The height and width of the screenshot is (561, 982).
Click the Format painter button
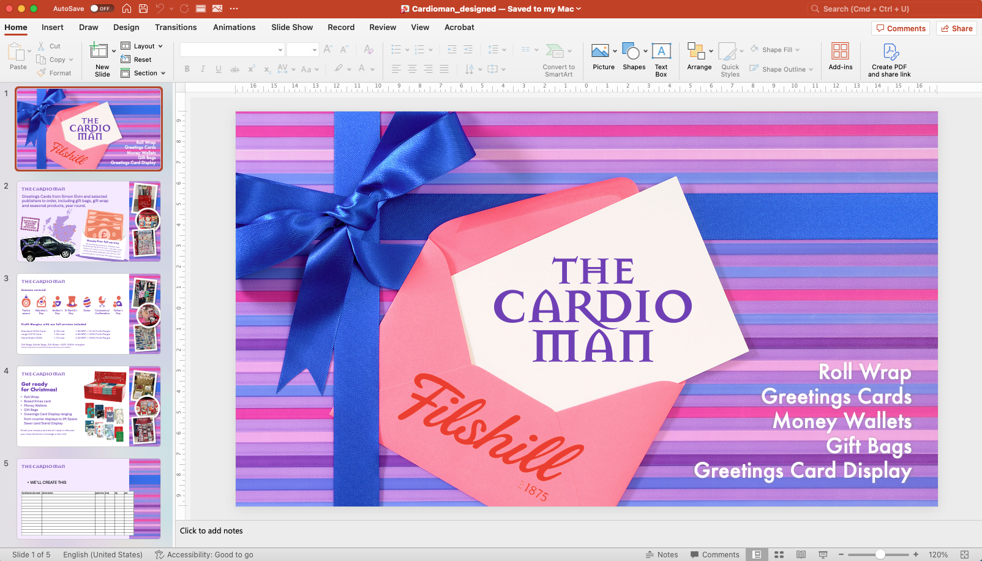pyautogui.click(x=54, y=73)
